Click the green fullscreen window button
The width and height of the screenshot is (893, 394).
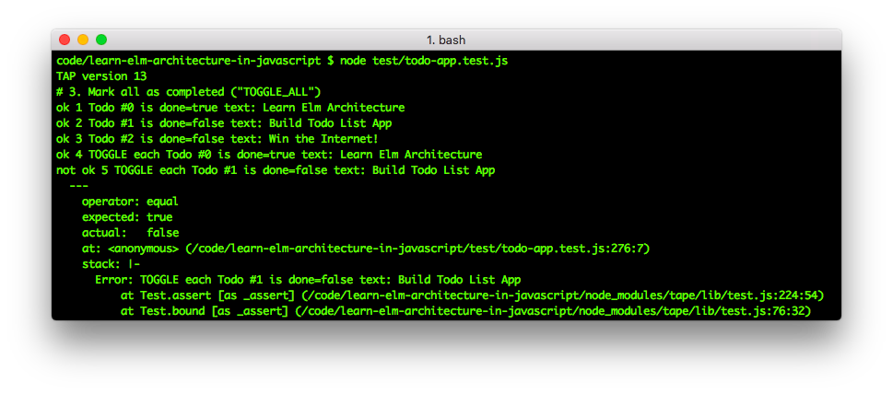point(101,40)
